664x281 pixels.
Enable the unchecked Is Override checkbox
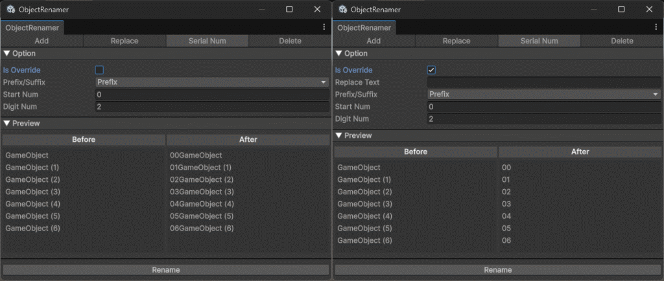coord(99,70)
